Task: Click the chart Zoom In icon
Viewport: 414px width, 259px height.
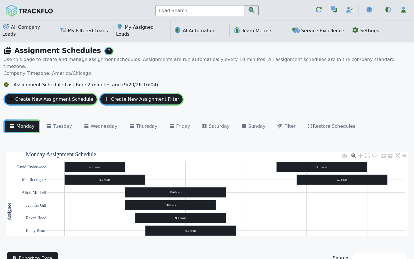Action: point(384,156)
